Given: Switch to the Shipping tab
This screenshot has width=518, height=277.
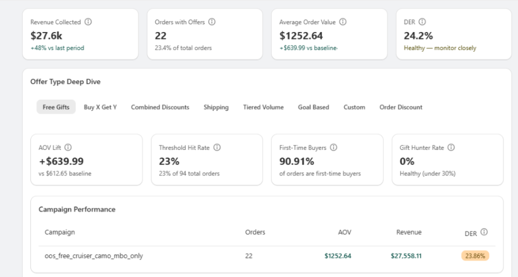Looking at the screenshot, I should tap(216, 107).
